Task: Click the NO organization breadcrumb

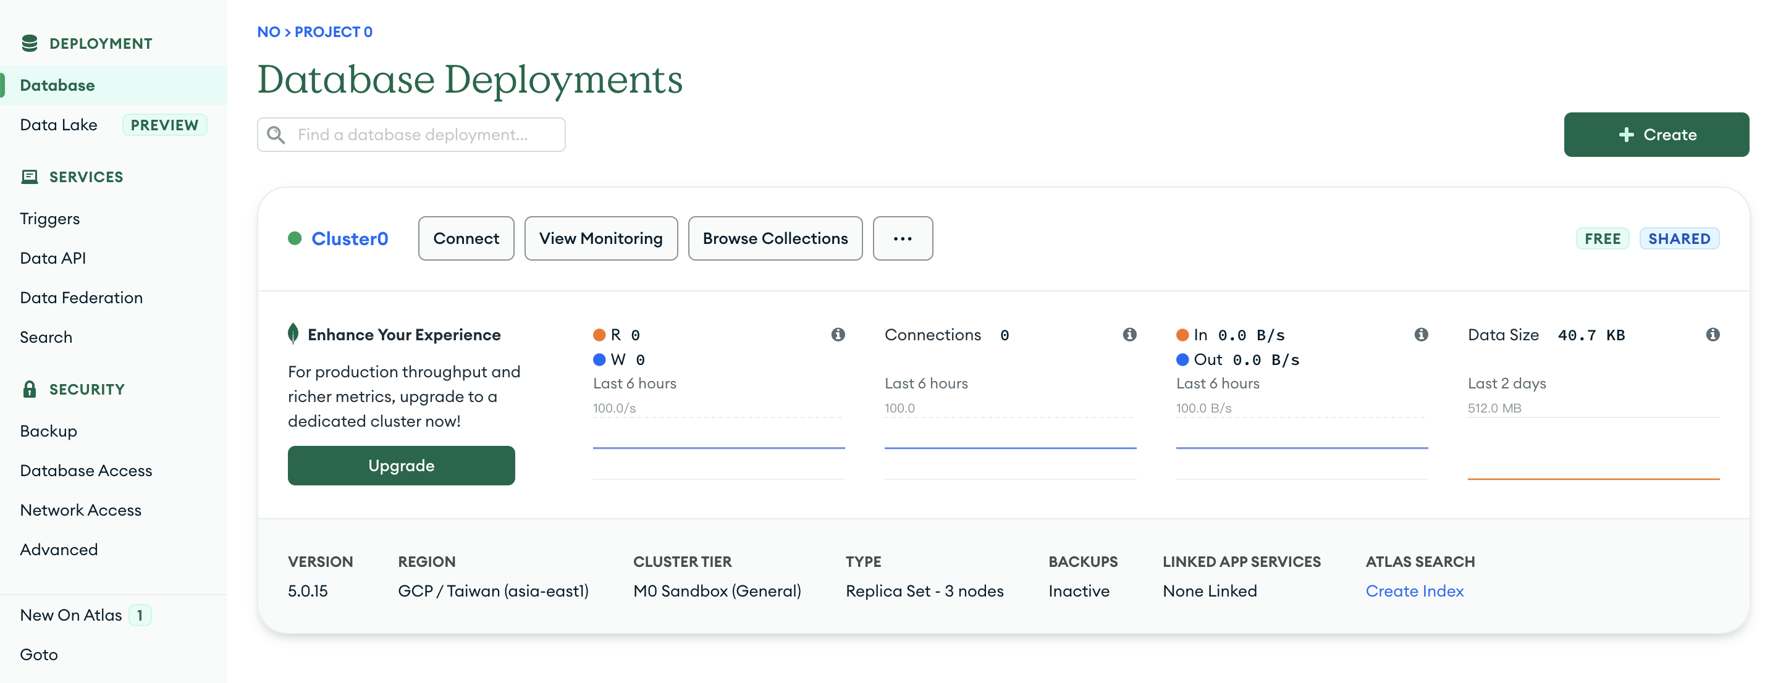Action: (x=269, y=31)
